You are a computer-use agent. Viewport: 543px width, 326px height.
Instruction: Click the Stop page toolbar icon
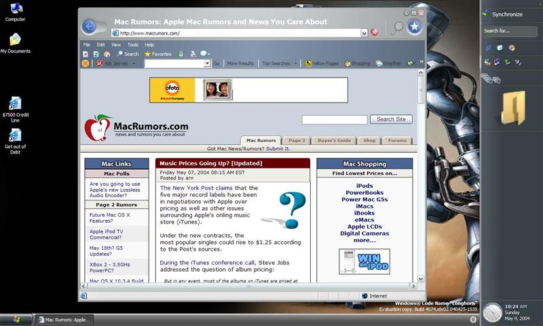86,54
